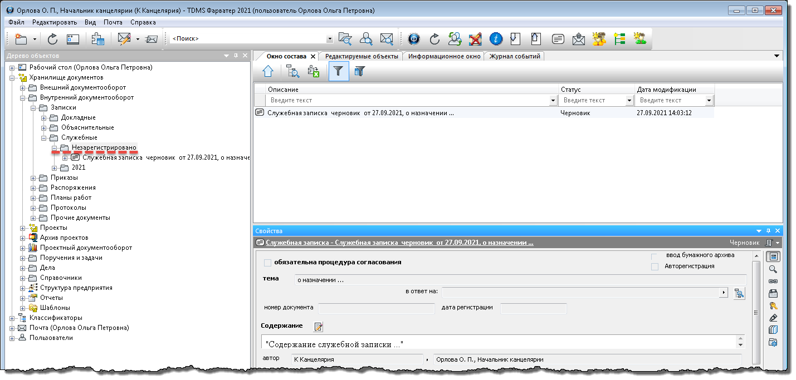Open the Статус column filter dropdown

[629, 101]
